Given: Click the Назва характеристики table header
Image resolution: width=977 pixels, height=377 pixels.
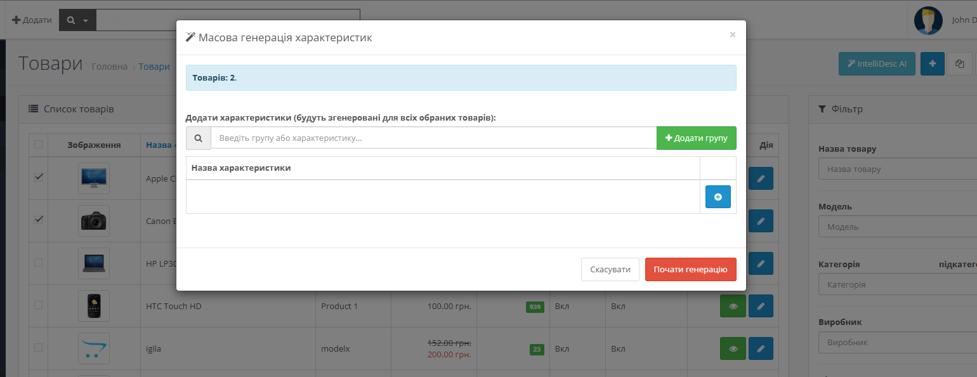Looking at the screenshot, I should pyautogui.click(x=241, y=168).
